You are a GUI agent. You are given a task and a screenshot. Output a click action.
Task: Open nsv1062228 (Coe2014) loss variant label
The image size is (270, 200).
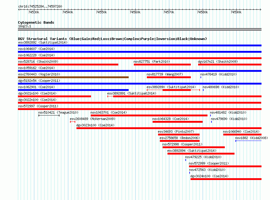36,55
